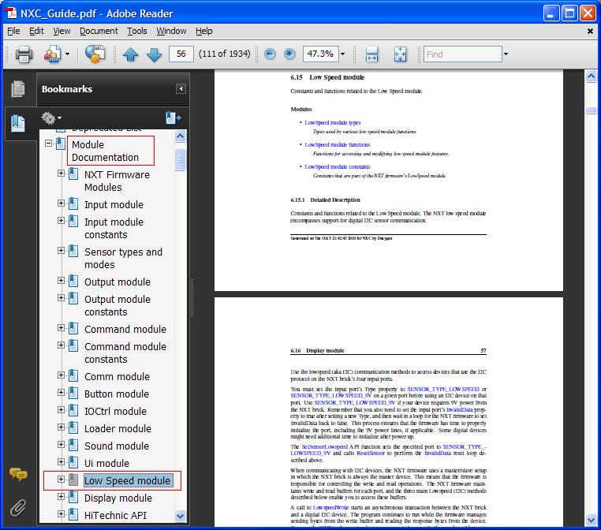Collapse the Module Documentation bookmark tree

pyautogui.click(x=49, y=144)
